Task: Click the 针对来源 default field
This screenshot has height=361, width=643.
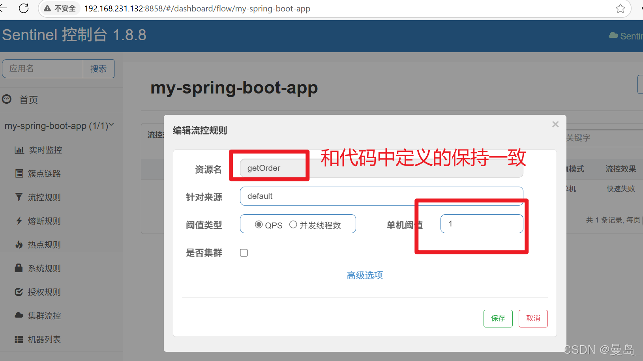Action: 381,196
